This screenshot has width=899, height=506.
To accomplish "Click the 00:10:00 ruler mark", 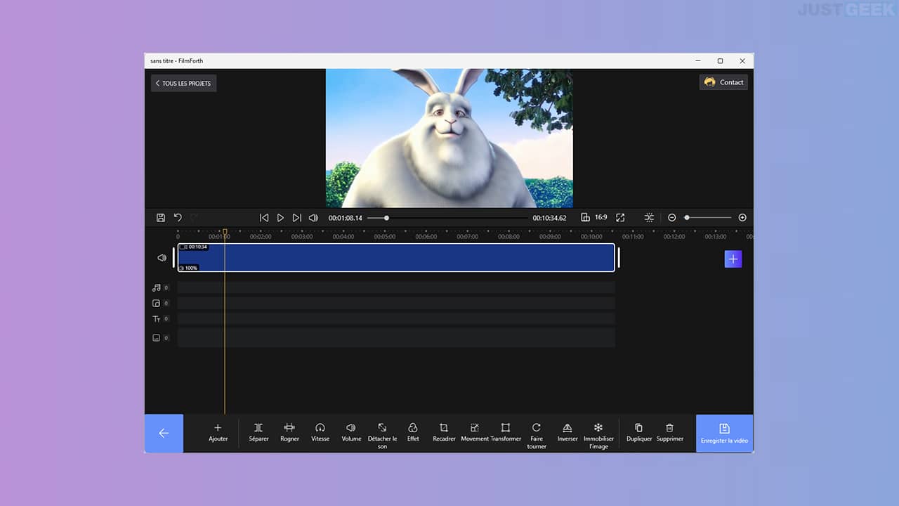I will [591, 237].
